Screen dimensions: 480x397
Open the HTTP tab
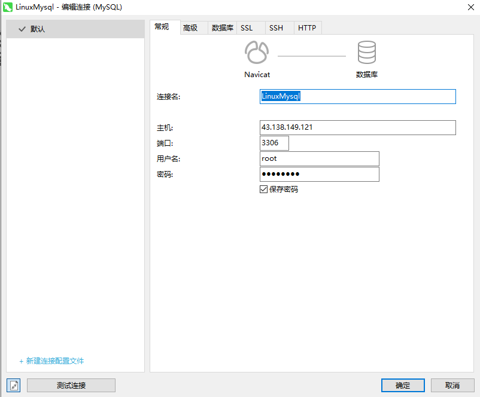pos(308,28)
